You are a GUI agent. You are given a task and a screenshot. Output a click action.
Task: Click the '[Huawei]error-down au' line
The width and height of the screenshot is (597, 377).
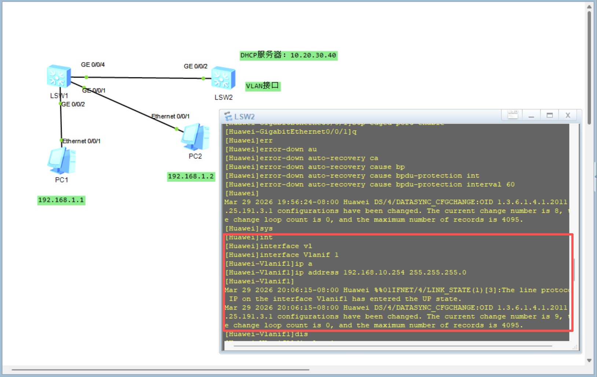[271, 149]
